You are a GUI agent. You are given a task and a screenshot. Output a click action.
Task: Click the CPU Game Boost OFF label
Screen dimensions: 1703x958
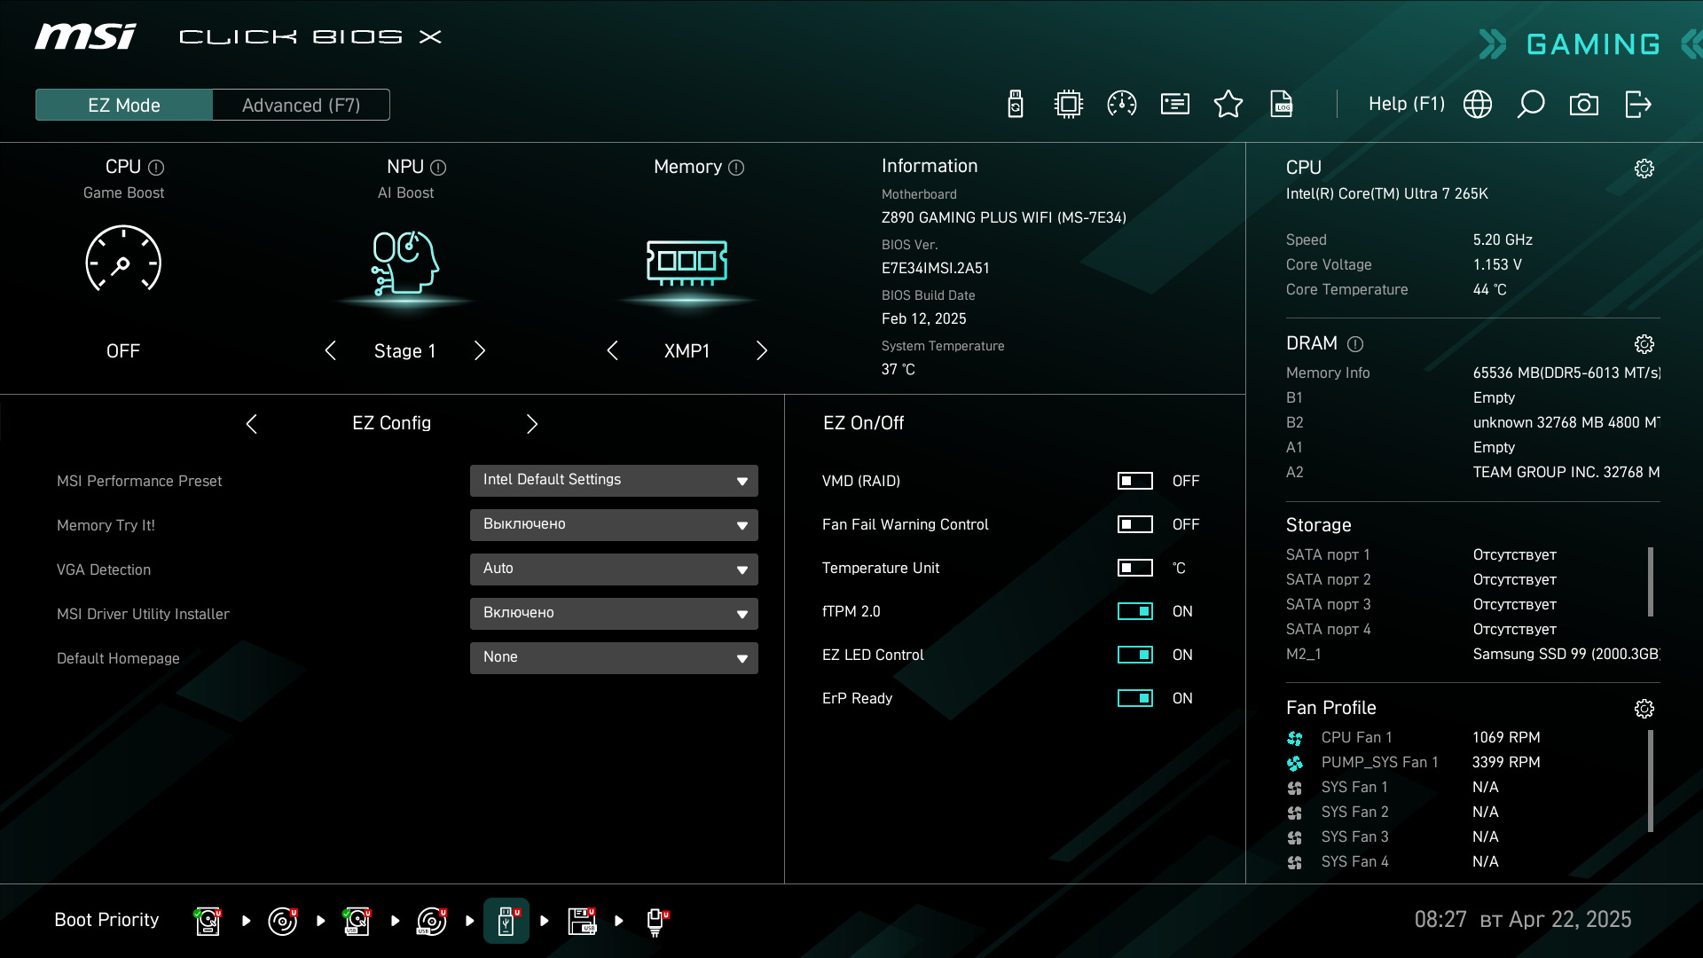(123, 351)
